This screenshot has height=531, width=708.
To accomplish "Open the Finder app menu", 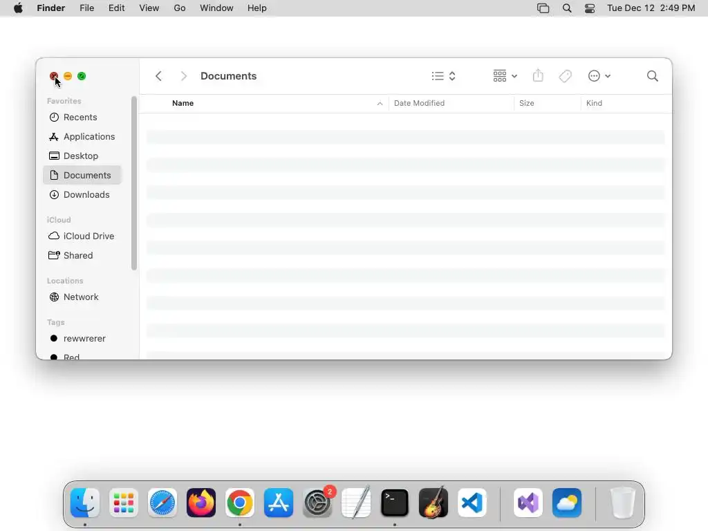I will [x=51, y=8].
